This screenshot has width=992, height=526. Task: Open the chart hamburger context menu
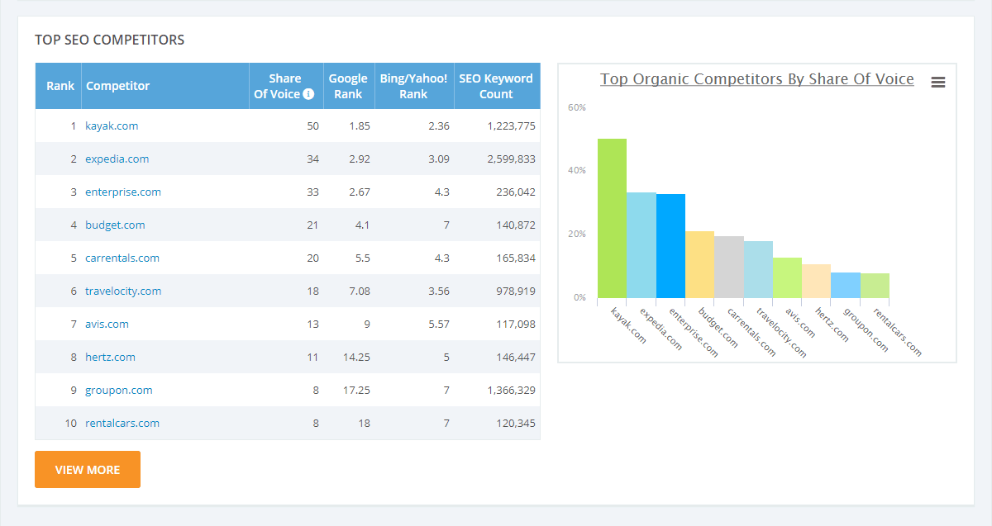937,82
